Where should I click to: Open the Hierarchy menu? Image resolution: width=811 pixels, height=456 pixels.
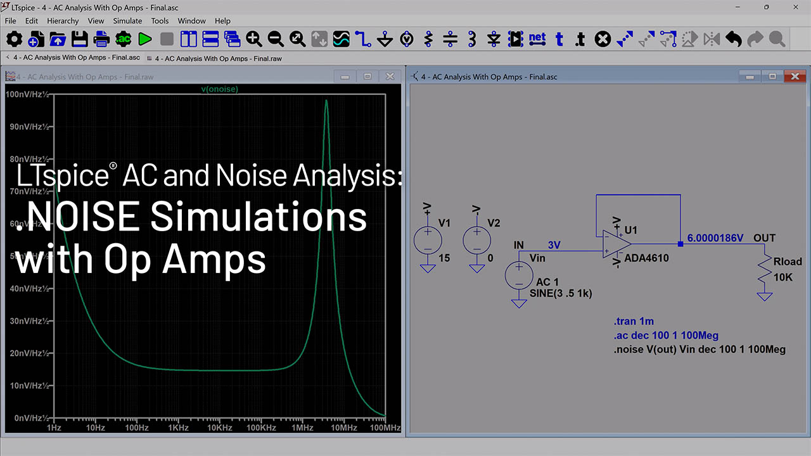tap(63, 21)
